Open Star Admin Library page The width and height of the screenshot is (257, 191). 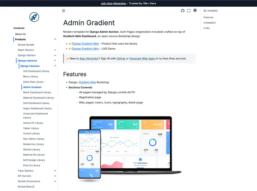pos(34,139)
